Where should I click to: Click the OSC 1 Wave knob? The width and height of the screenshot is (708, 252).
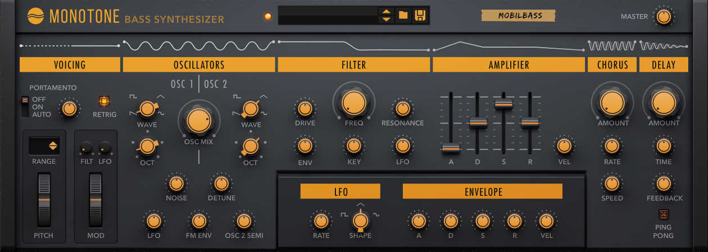pos(147,108)
